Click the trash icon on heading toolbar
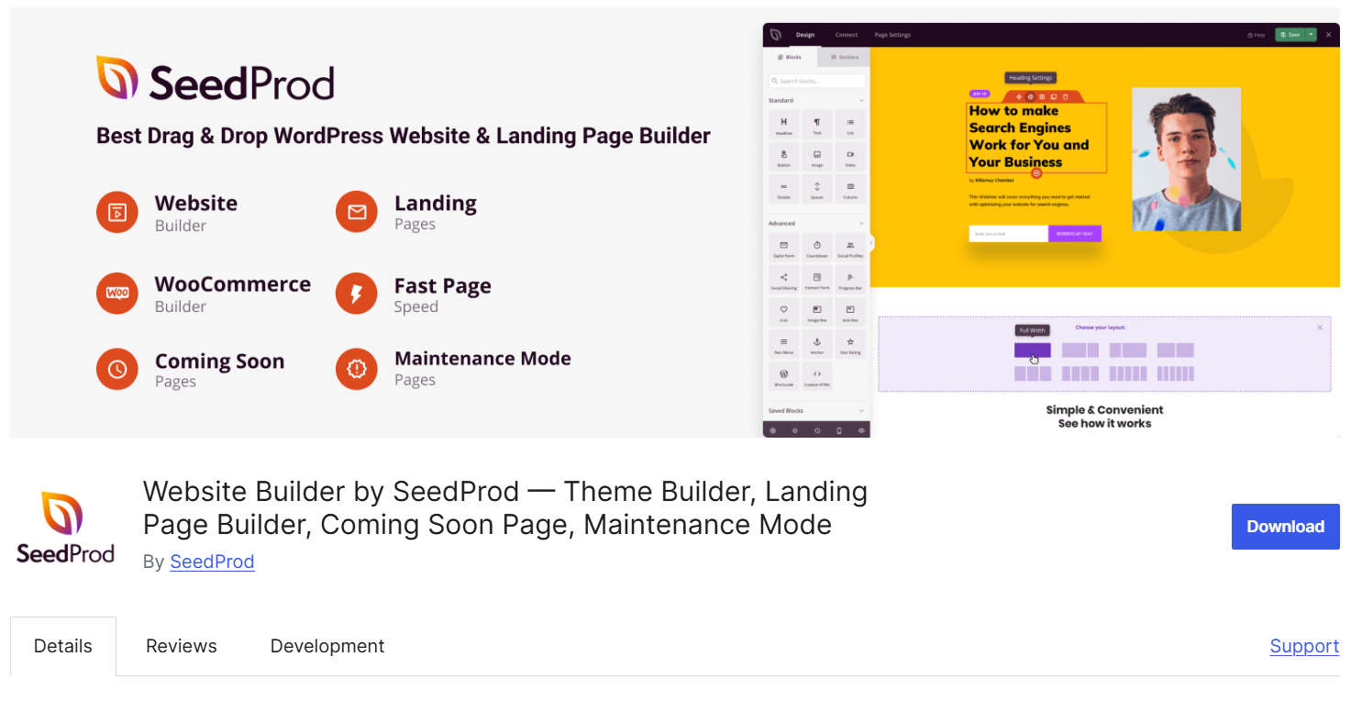Viewport: 1351px width, 701px height. pos(1066,97)
